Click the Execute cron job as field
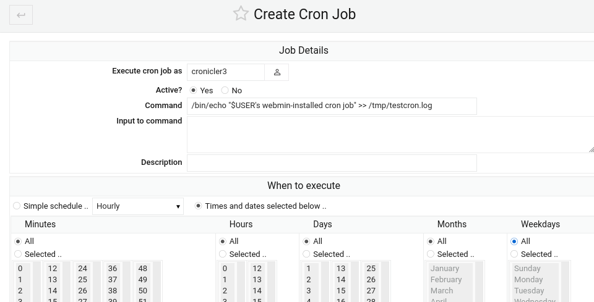Screen dimensions: 594x302 pos(226,72)
